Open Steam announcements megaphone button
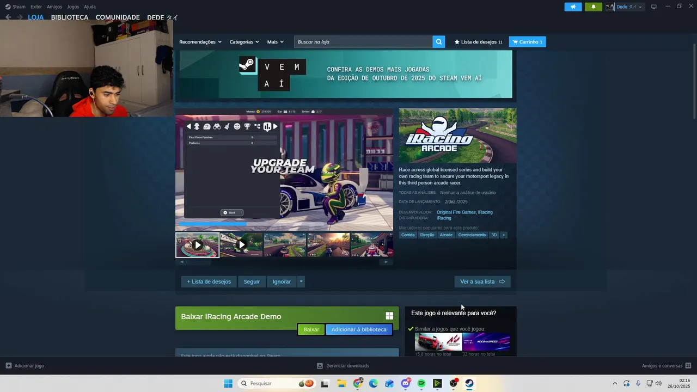This screenshot has width=697, height=392. tap(573, 7)
